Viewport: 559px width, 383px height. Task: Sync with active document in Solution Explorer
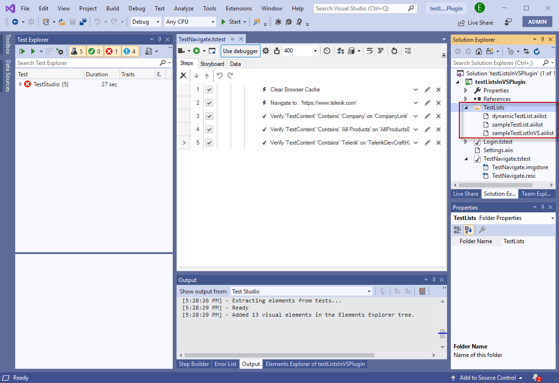(526, 51)
